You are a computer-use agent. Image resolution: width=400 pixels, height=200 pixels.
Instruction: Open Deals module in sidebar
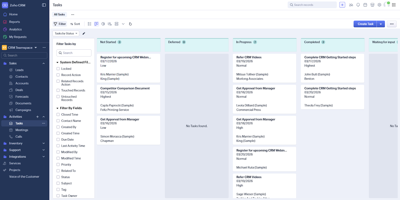(19, 90)
